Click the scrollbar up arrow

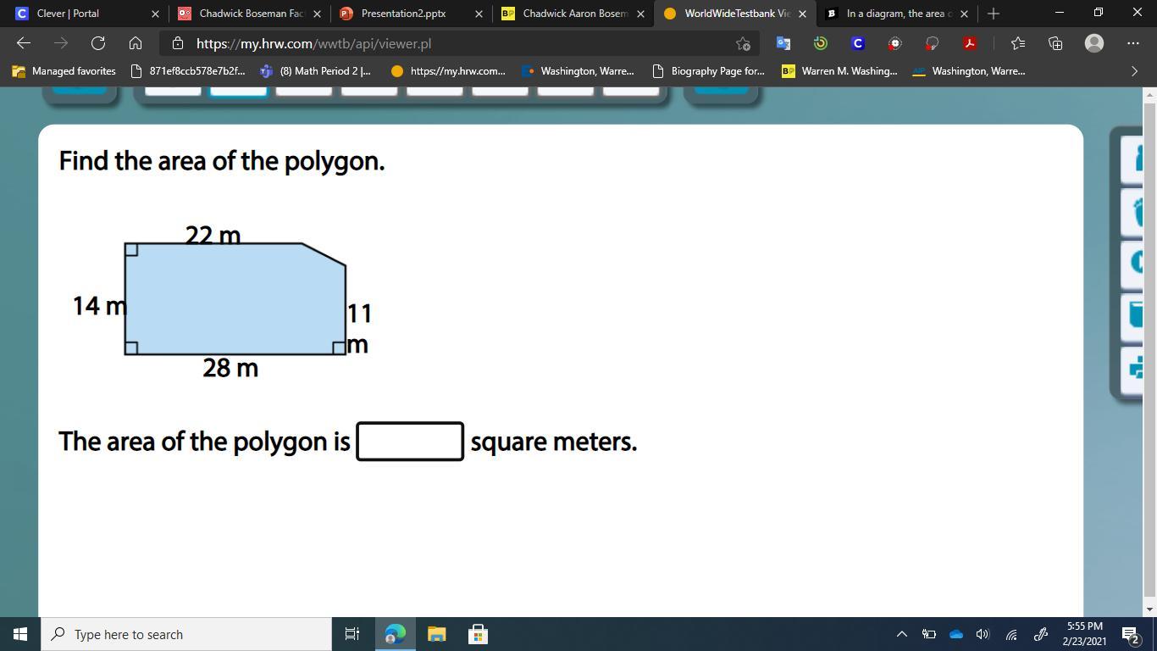1149,94
